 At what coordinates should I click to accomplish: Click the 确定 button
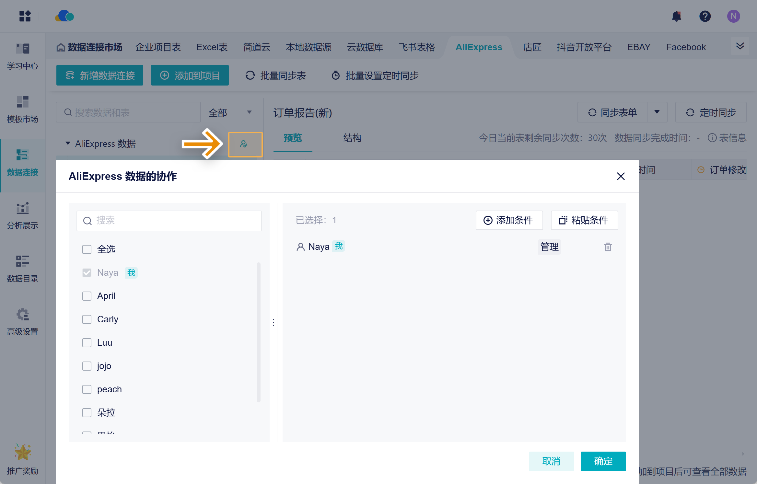(x=603, y=461)
